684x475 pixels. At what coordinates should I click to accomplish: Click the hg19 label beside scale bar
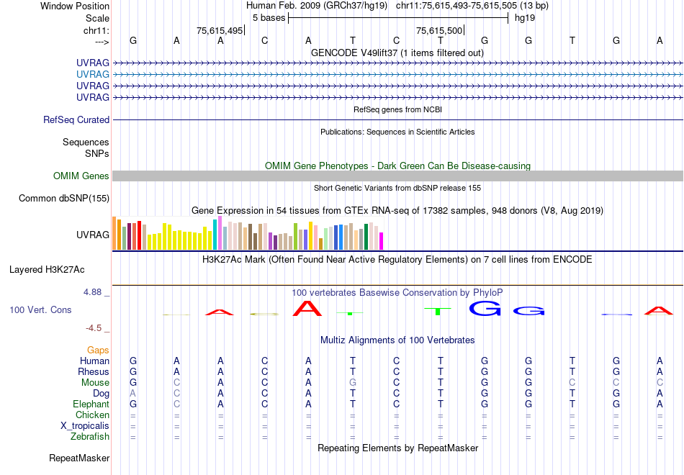525,18
